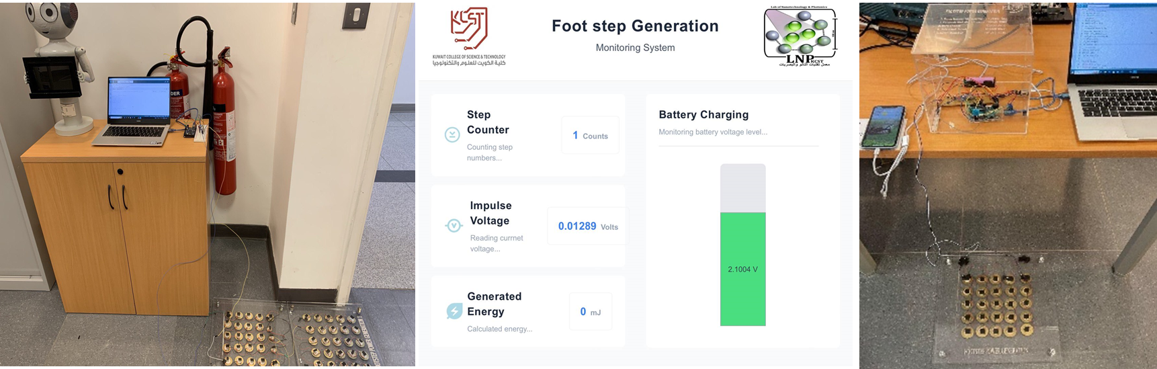Image resolution: width=1157 pixels, height=369 pixels.
Task: Click the empty gray battery bar portion
Action: pyautogui.click(x=742, y=188)
